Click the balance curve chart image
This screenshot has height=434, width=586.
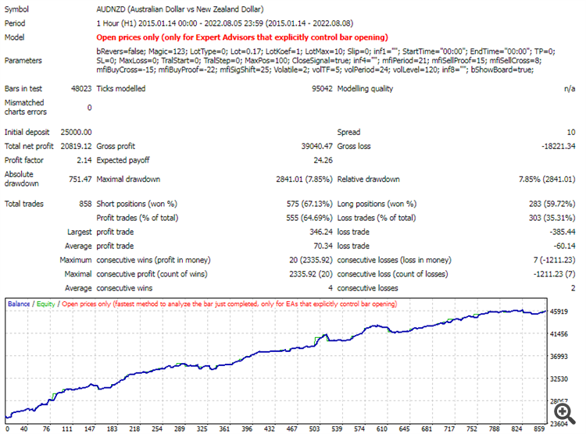click(x=276, y=361)
